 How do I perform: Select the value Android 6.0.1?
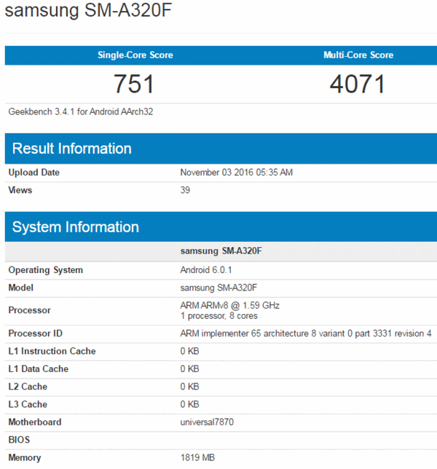click(x=206, y=270)
